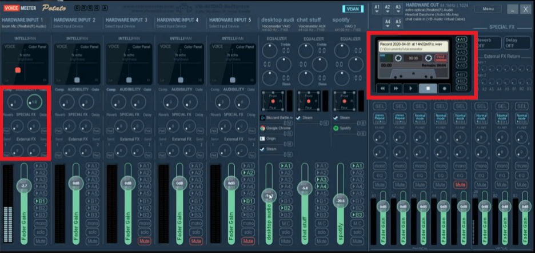Image resolution: width=535 pixels, height=254 pixels.
Task: Click EQ on the A2 master bus
Action: 400,176
